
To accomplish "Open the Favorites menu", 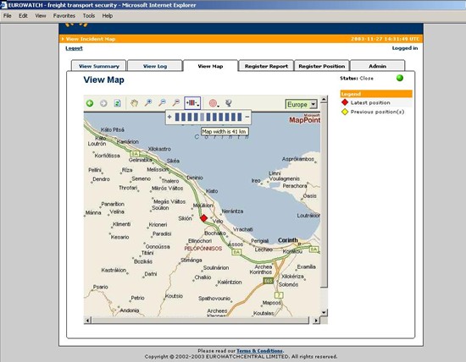I will coord(64,16).
